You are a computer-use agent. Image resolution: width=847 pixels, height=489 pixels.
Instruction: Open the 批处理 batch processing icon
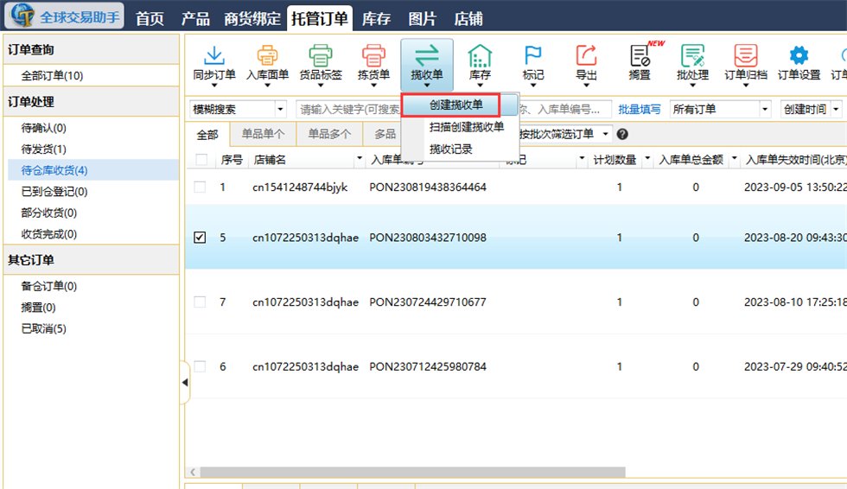[692, 55]
